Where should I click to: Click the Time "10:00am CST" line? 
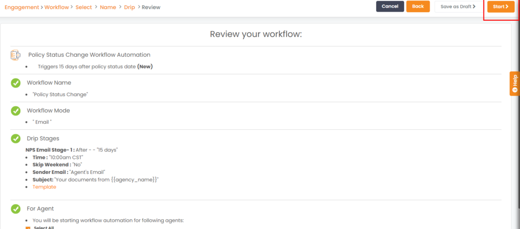point(58,157)
